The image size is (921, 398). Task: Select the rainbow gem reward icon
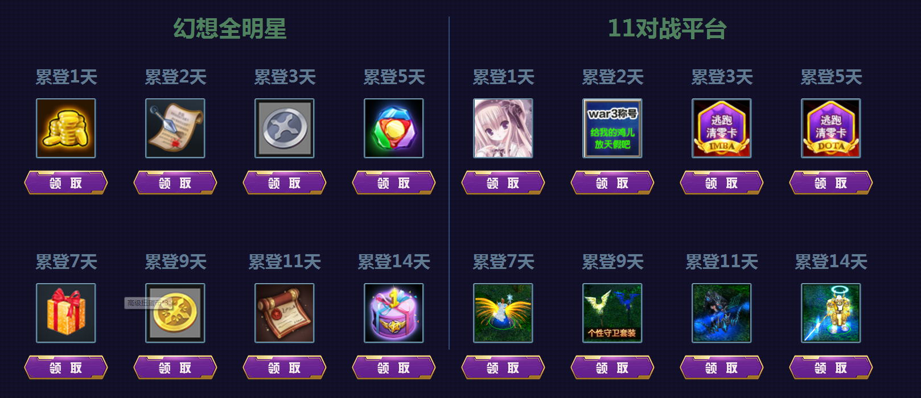394,128
